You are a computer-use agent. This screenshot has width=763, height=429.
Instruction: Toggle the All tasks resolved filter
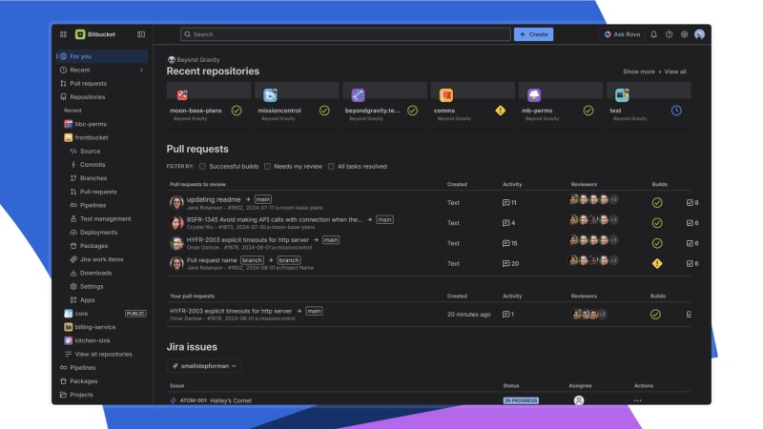pyautogui.click(x=331, y=166)
